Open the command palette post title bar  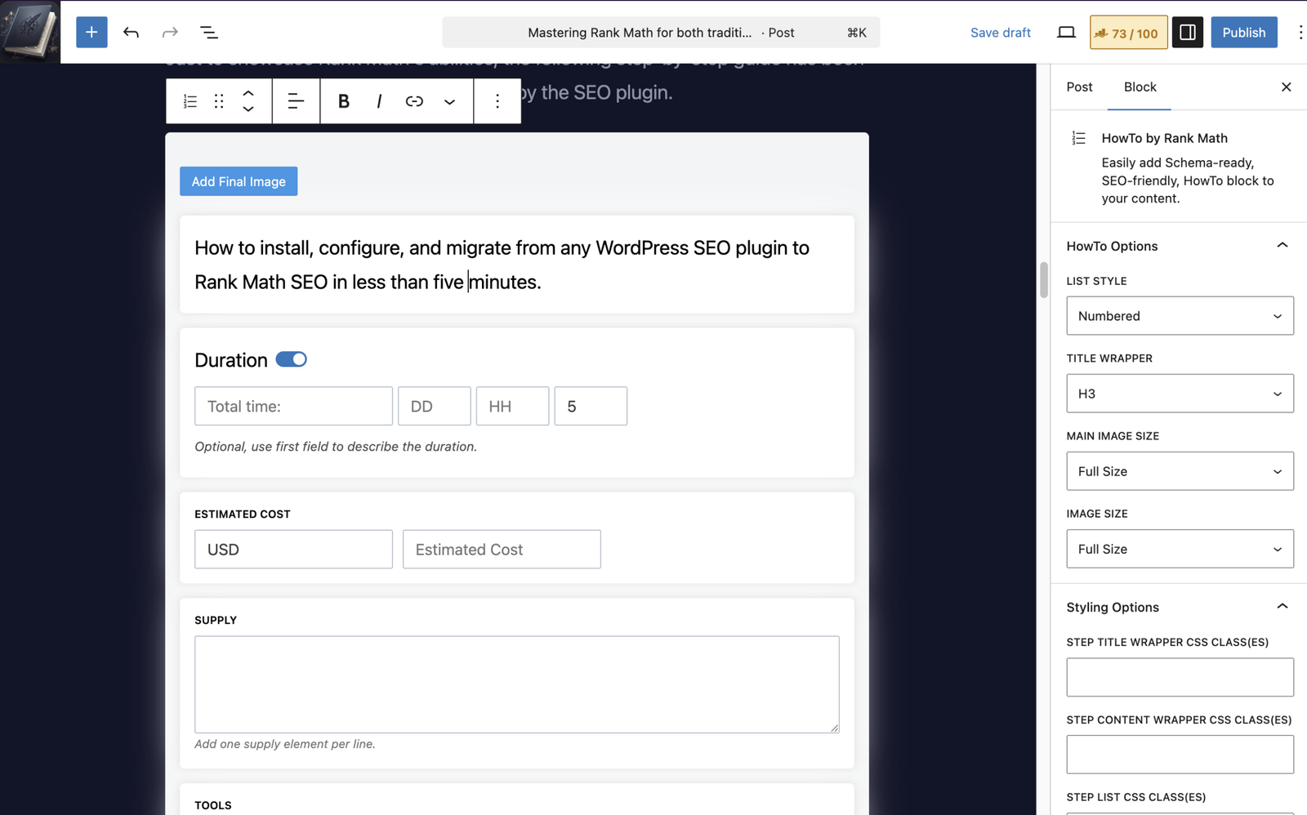(661, 33)
